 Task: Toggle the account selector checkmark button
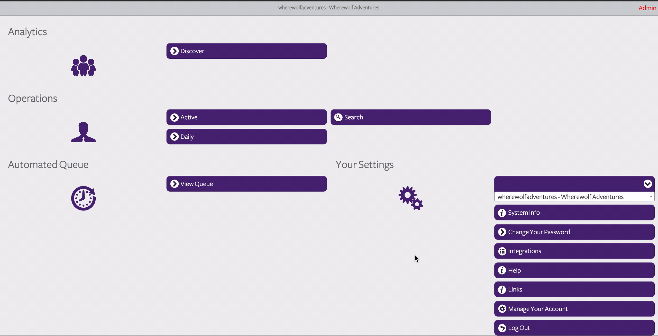point(647,183)
